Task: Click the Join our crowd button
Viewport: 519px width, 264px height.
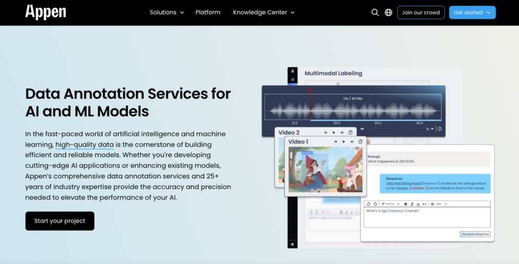Action: pyautogui.click(x=421, y=13)
